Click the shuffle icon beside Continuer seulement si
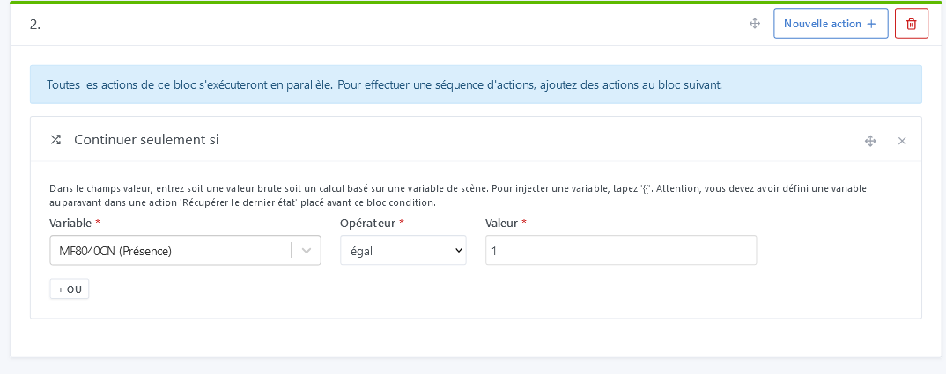Screen dimensions: 946x374 point(55,140)
